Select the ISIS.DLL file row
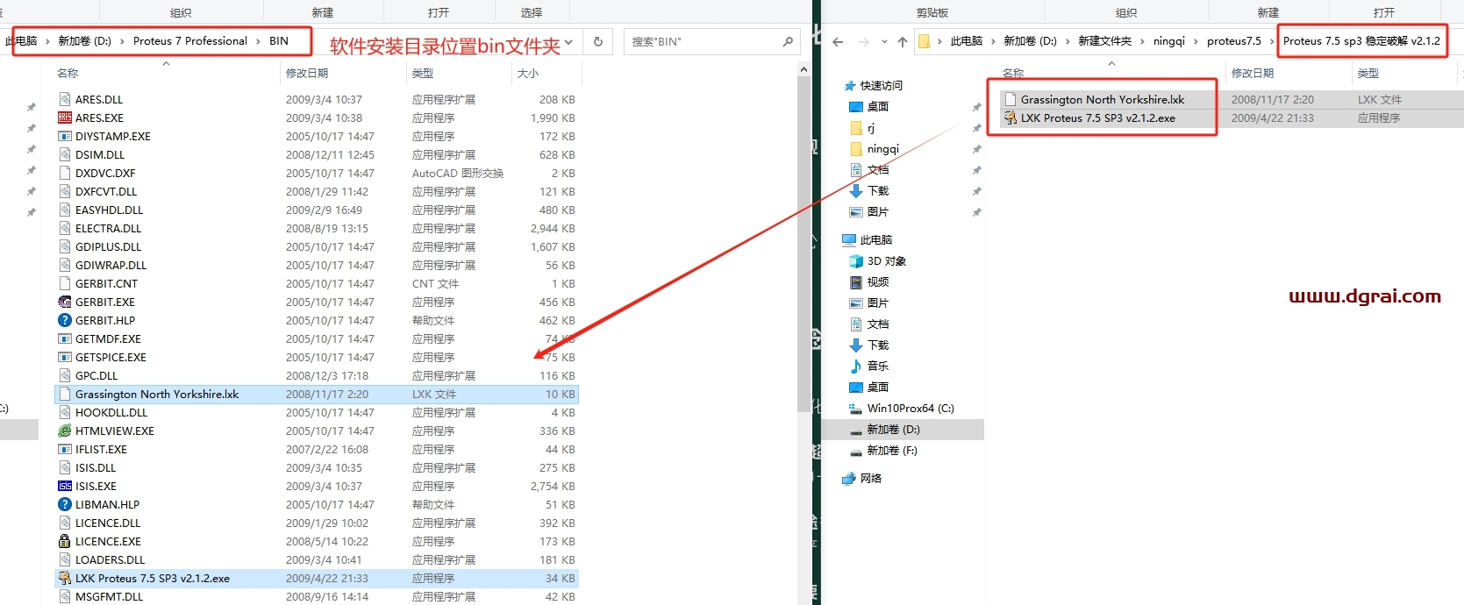Image resolution: width=1464 pixels, height=605 pixels. pyautogui.click(x=316, y=467)
